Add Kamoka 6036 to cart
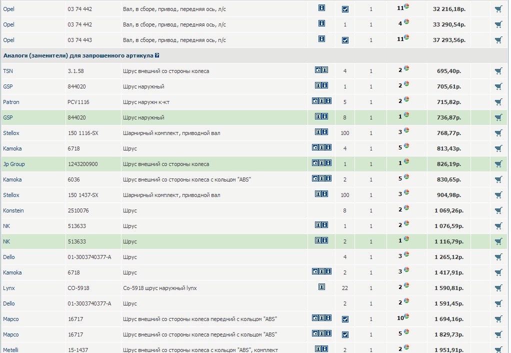This screenshot has width=511, height=353. point(498,179)
